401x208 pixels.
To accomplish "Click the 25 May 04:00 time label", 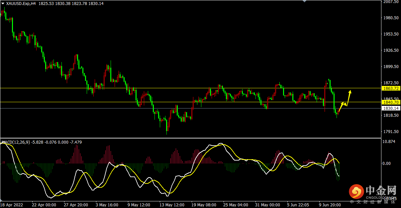I will (x=236, y=205).
